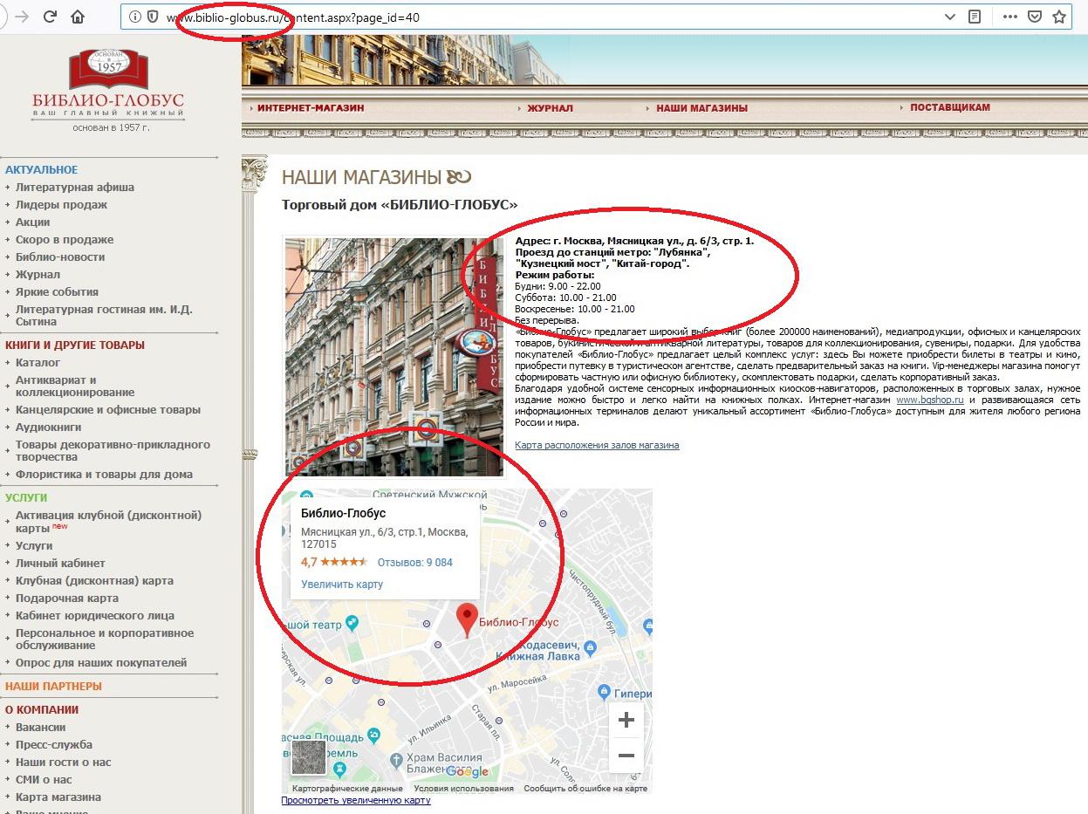Open Библио-новости sidebar link
The image size is (1088, 814).
point(60,257)
